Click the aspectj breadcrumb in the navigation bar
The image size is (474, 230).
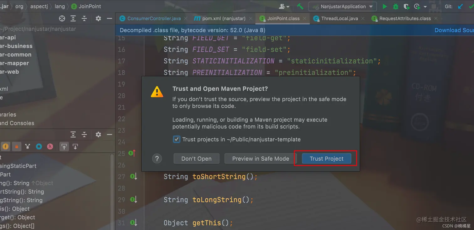(x=39, y=6)
